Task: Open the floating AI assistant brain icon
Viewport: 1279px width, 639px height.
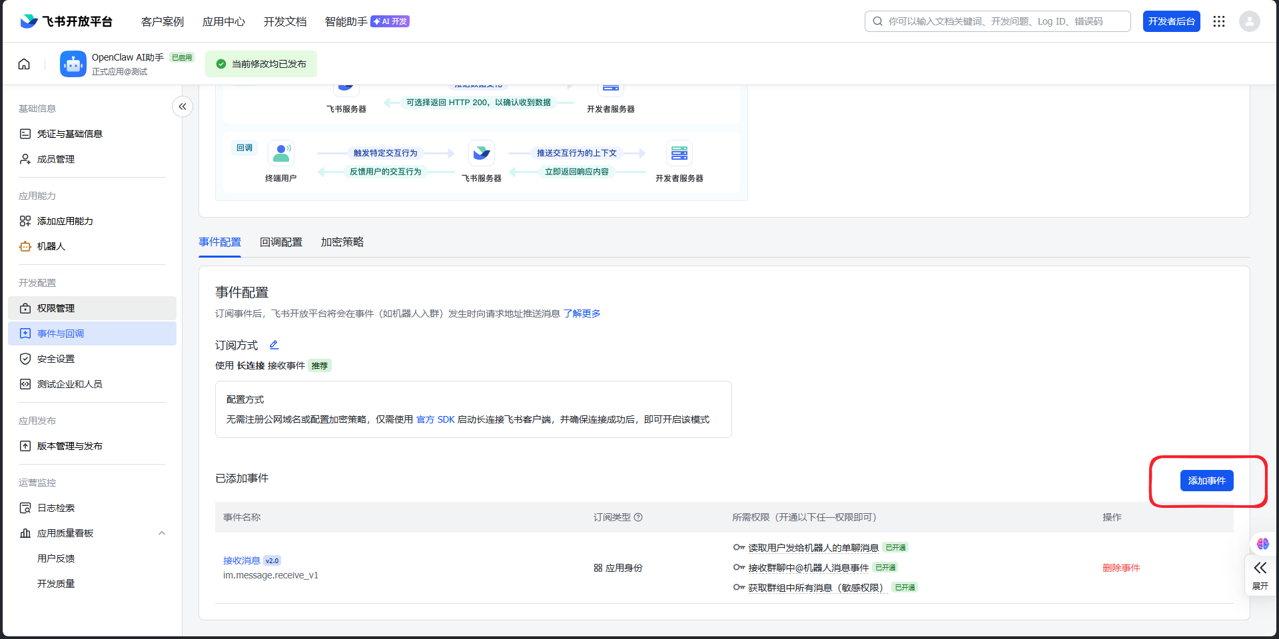Action: pos(1262,544)
